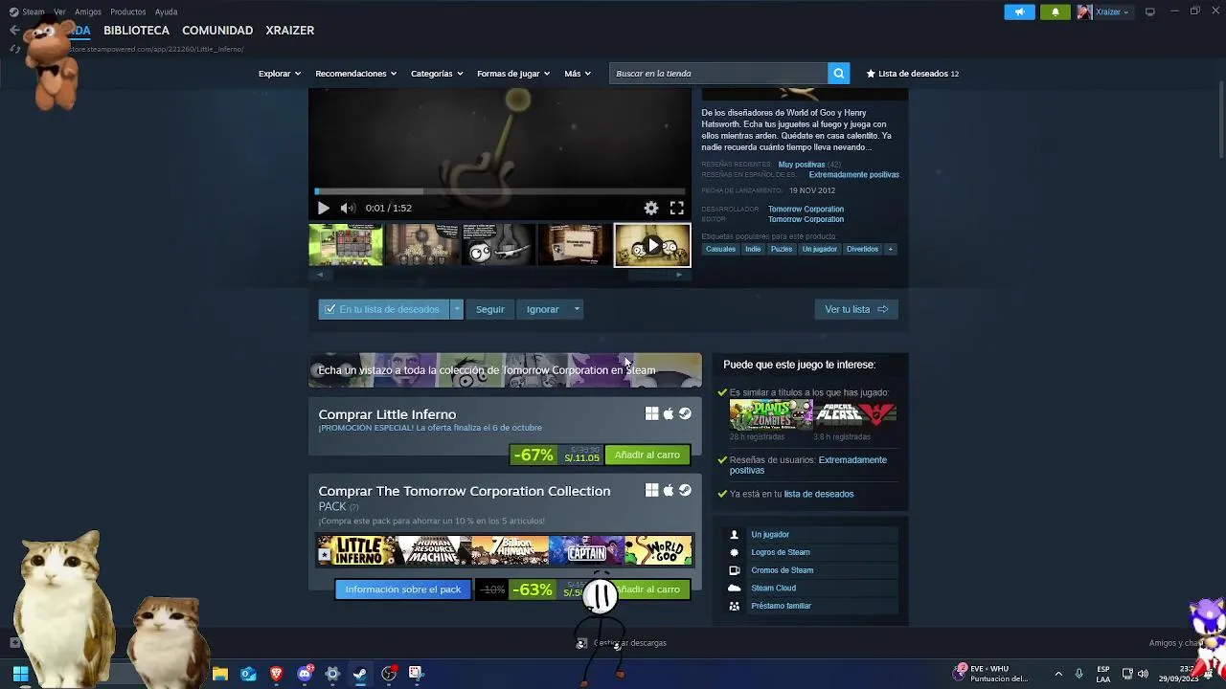Click the Seguir button
Screen dimensions: 1226x689
489,309
